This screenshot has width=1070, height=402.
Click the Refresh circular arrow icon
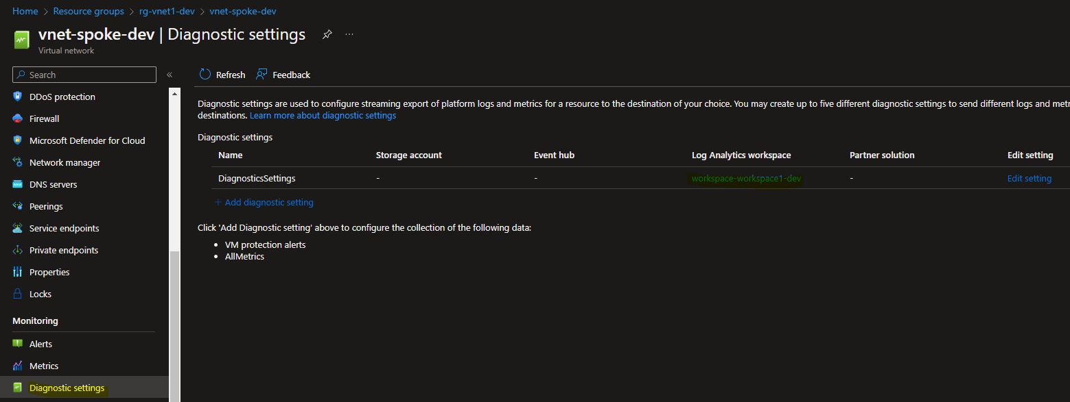coord(205,75)
